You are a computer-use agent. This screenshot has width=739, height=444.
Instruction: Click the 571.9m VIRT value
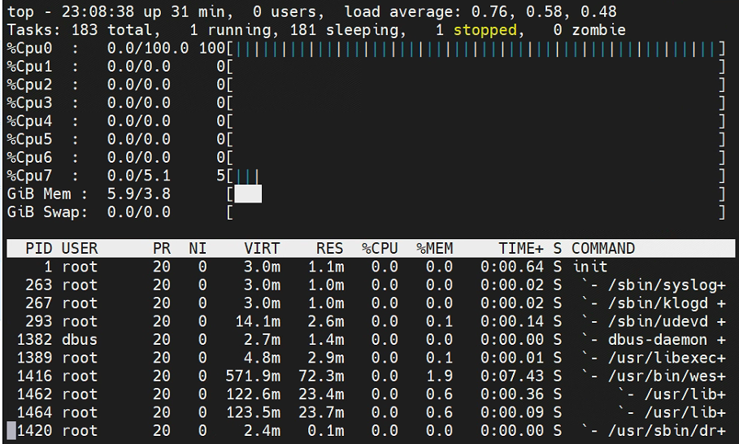pos(253,377)
